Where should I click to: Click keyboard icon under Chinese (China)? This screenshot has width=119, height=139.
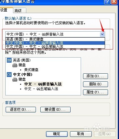click(x=15, y=79)
